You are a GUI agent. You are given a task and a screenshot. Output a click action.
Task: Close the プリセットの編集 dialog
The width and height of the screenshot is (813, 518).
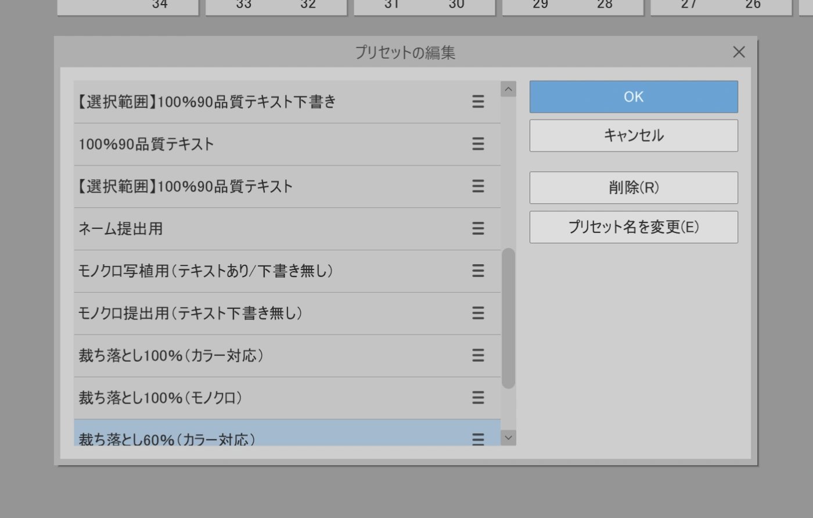[x=739, y=52]
